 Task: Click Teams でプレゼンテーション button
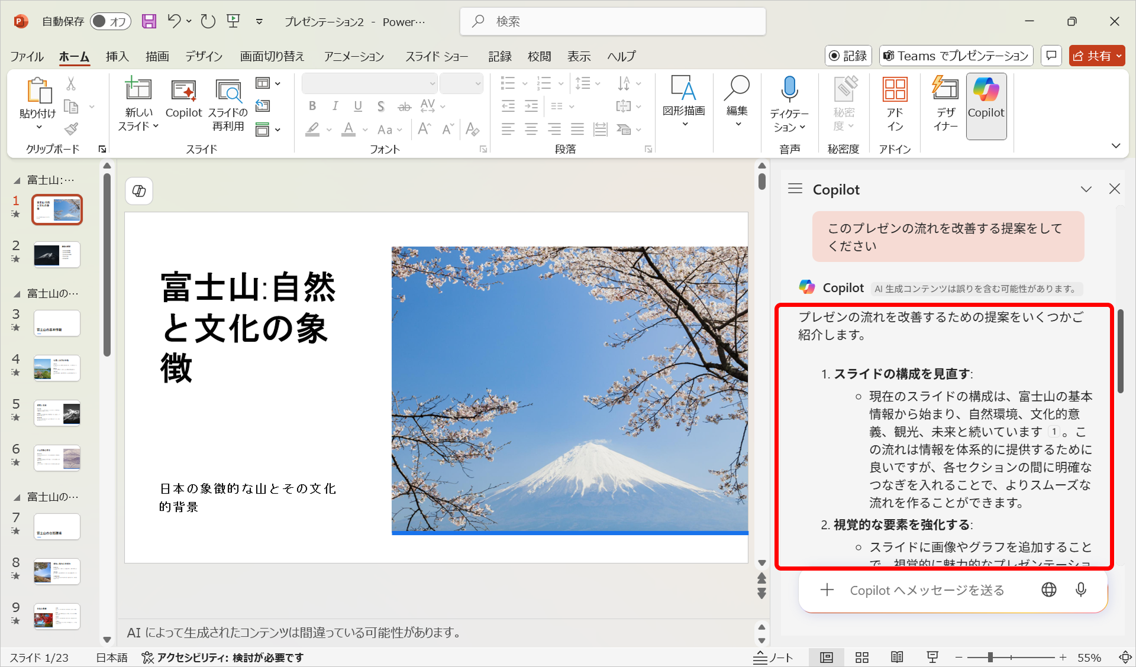point(956,56)
